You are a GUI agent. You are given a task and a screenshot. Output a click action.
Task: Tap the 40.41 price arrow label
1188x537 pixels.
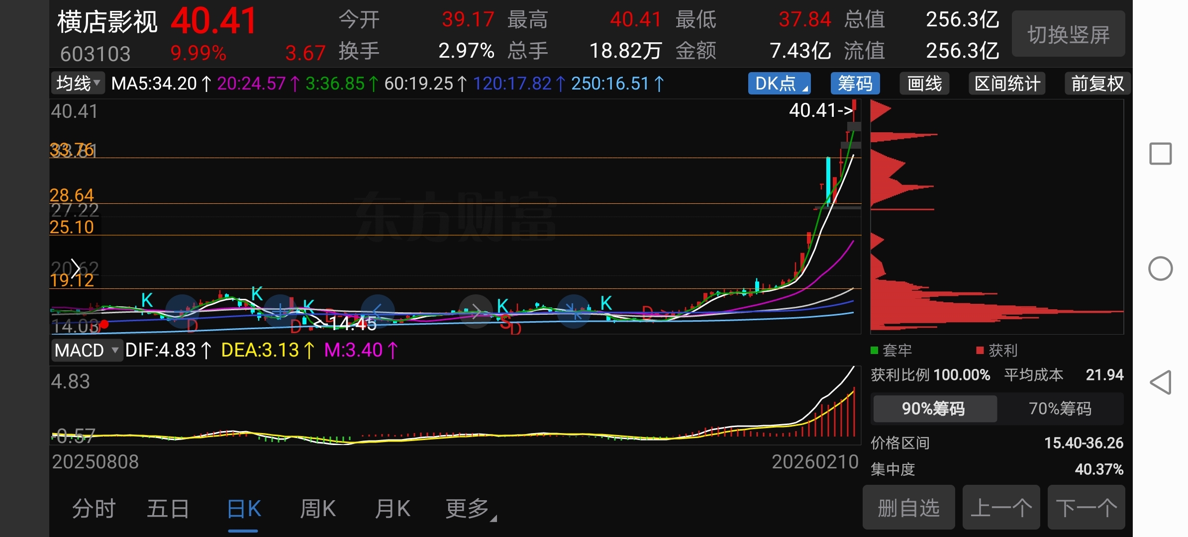pos(821,110)
